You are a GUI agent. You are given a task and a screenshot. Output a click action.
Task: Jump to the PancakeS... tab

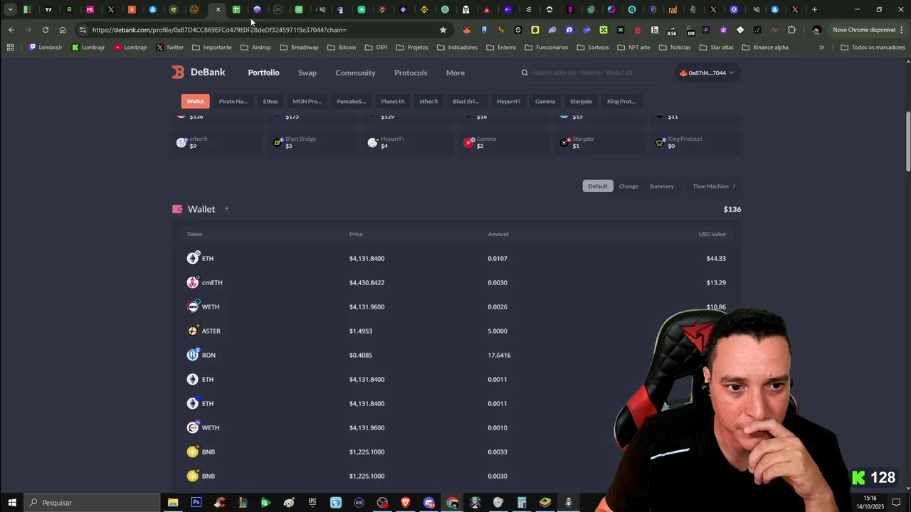click(351, 101)
